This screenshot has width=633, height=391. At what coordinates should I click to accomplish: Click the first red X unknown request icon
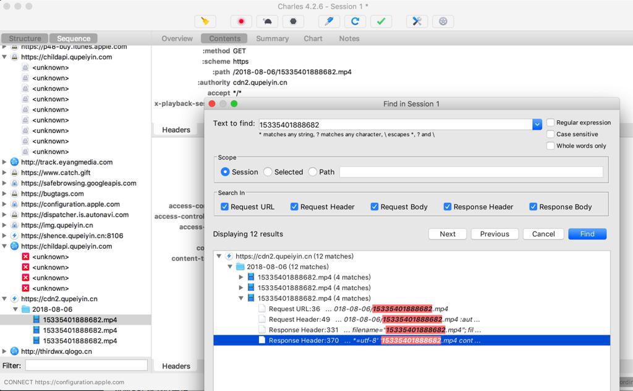click(x=25, y=257)
